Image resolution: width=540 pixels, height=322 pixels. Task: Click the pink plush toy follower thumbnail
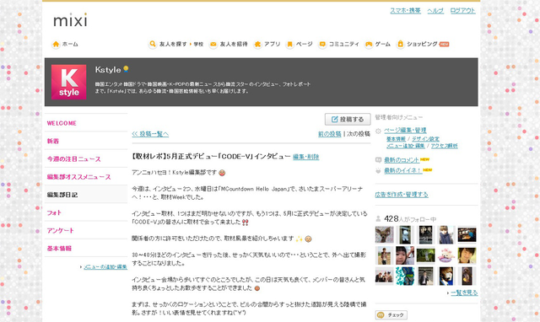(x=446, y=255)
